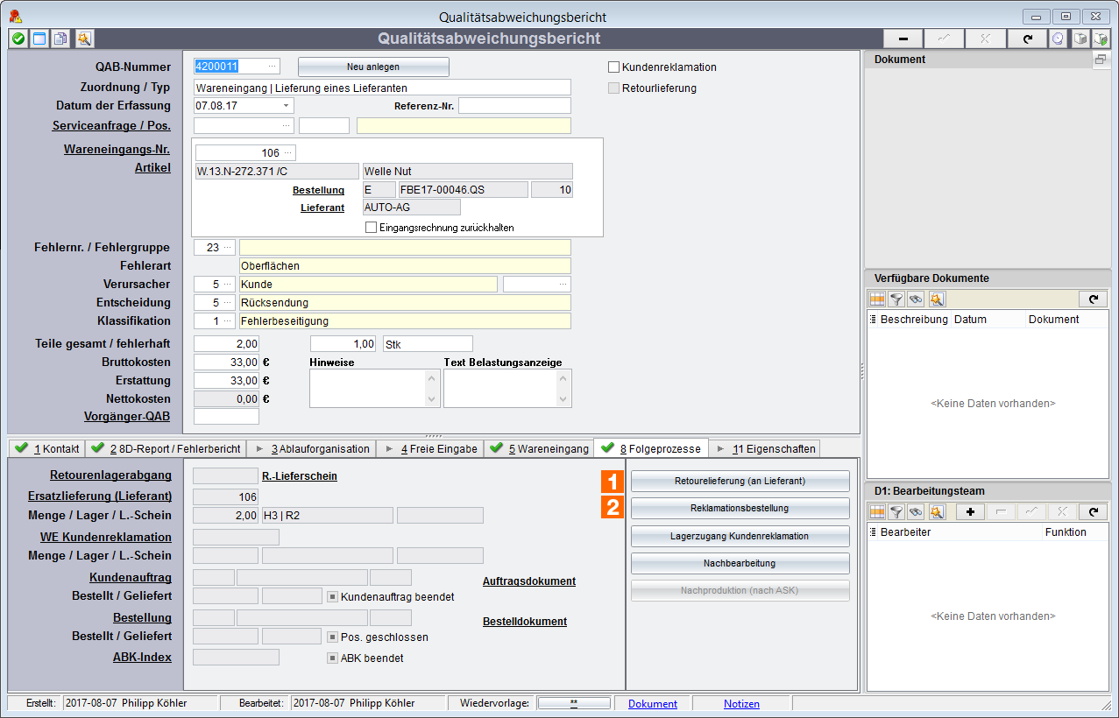Toggle Pos. geschlossen checkbox
This screenshot has width=1119, height=718.
click(x=333, y=637)
